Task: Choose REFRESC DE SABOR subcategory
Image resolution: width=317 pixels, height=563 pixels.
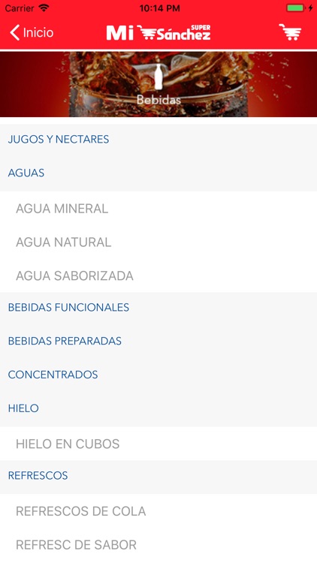Action: click(158, 545)
